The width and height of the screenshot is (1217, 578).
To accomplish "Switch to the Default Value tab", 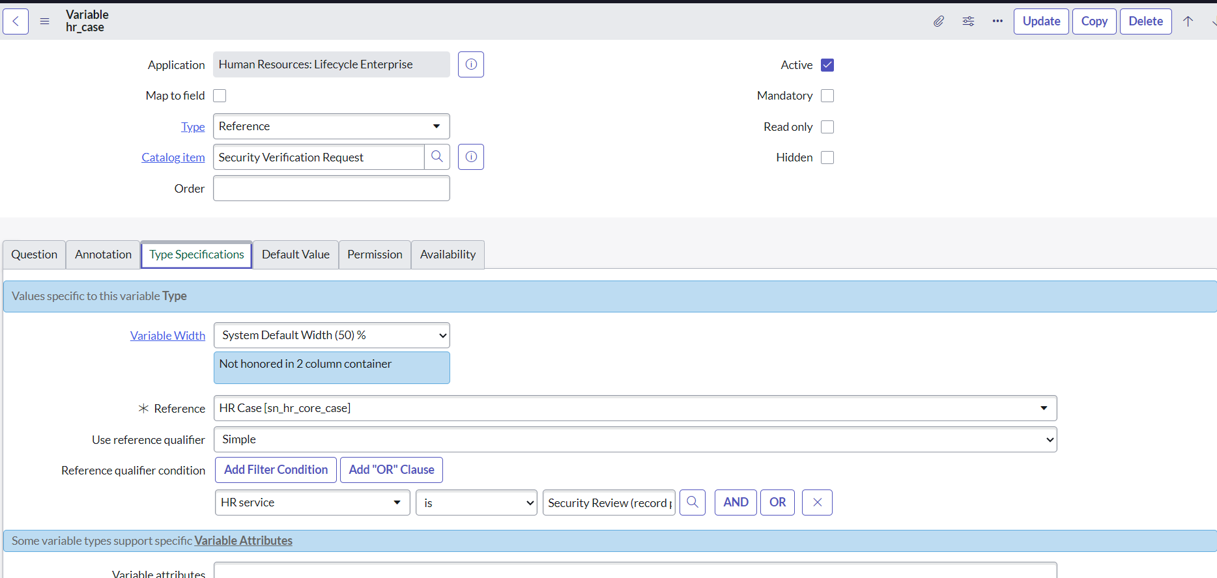I will pos(296,255).
